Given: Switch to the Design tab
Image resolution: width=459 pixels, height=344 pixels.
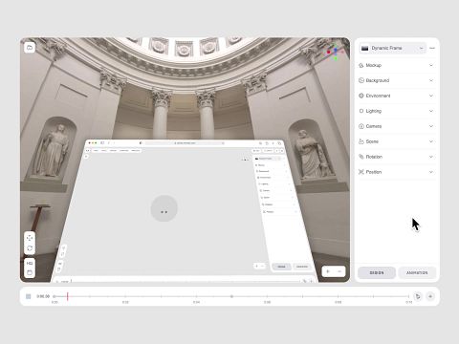Looking at the screenshot, I should coord(377,273).
